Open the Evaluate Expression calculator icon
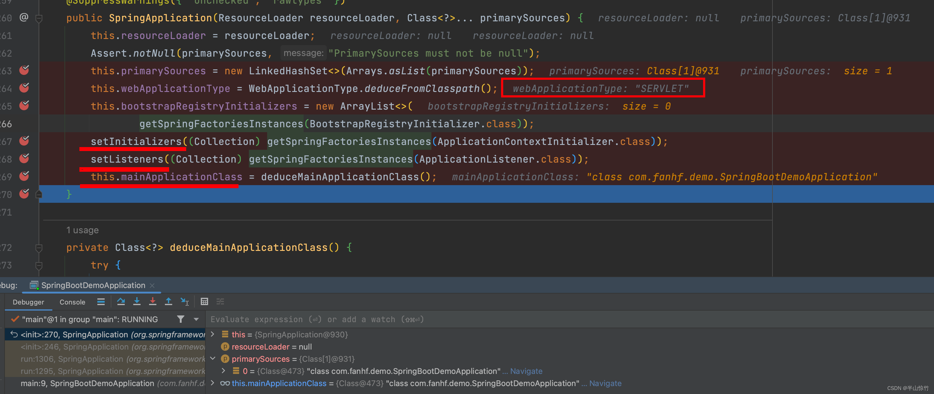 tap(204, 301)
